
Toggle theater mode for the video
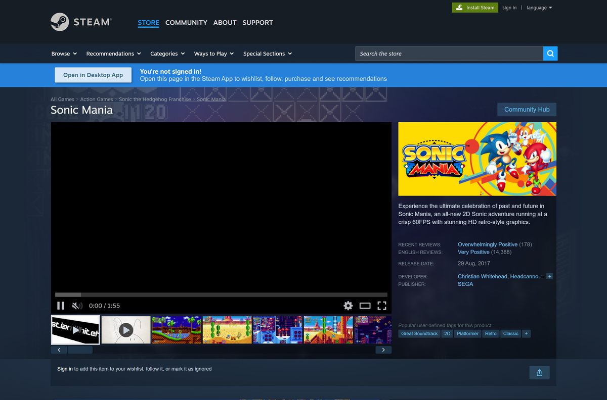365,306
